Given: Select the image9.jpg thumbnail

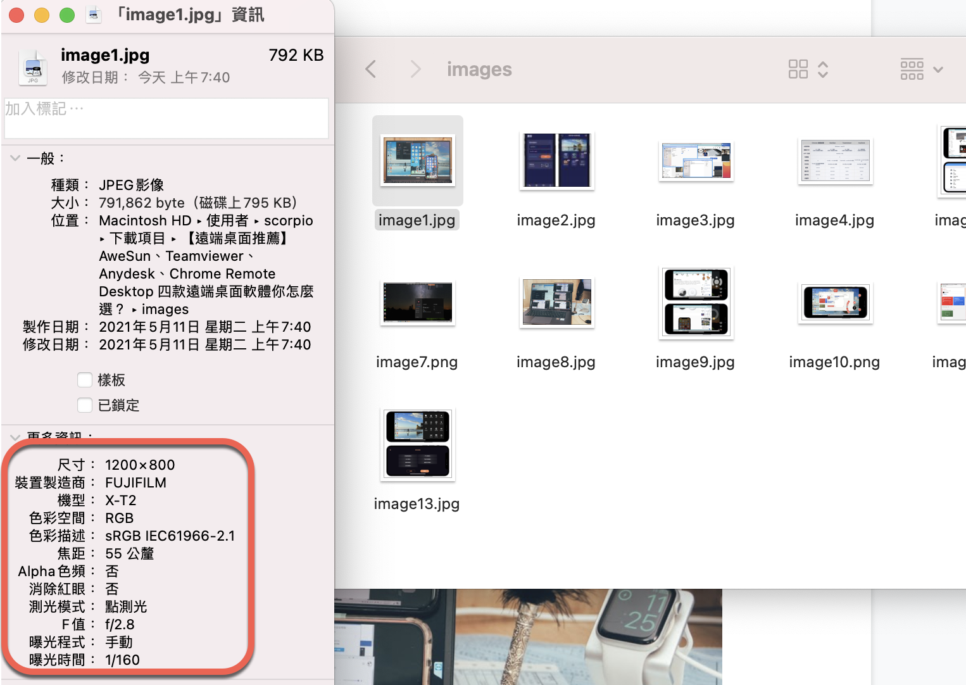Looking at the screenshot, I should (x=696, y=303).
